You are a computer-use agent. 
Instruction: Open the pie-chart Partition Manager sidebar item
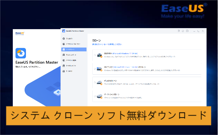click(x=72, y=44)
